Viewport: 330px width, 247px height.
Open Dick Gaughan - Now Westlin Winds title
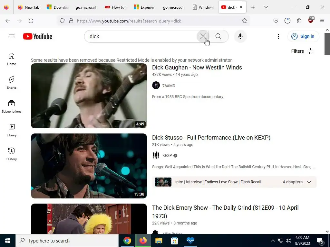tap(197, 68)
